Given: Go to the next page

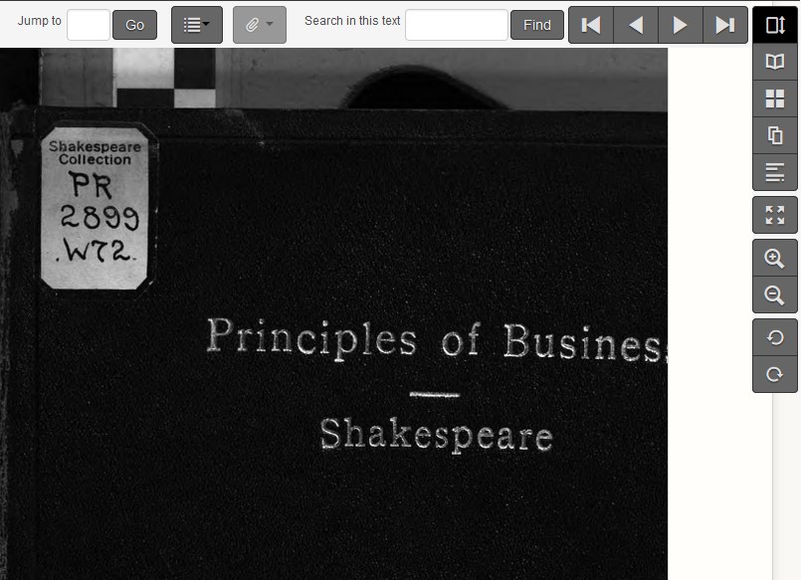Looking at the screenshot, I should click(x=681, y=25).
